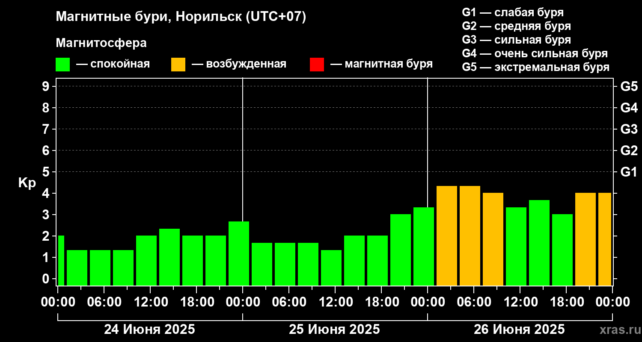642x342 pixels.
Task: Click the "25 Июня 2025" date label
Action: (335, 330)
